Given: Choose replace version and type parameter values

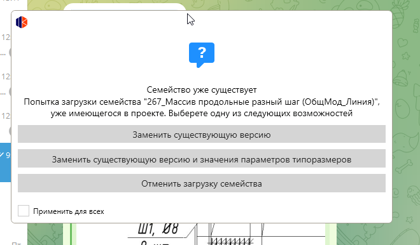Looking at the screenshot, I should pyautogui.click(x=202, y=159).
